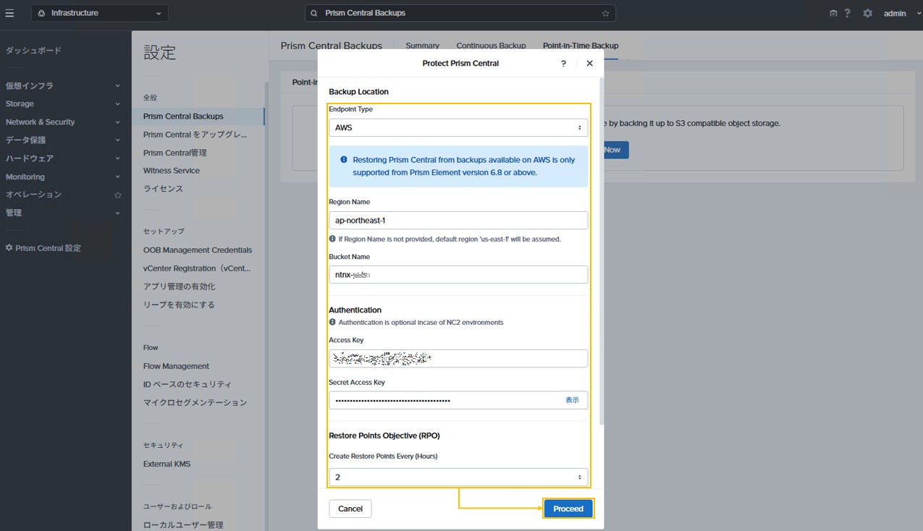
Task: Open help via the question mark icon
Action: [x=847, y=12]
